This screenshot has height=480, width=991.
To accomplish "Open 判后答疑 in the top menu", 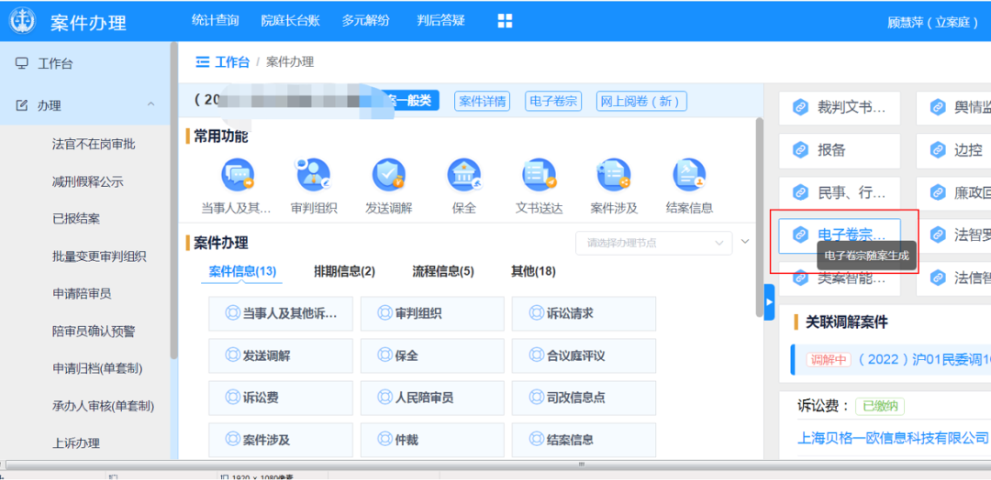I will 441,20.
